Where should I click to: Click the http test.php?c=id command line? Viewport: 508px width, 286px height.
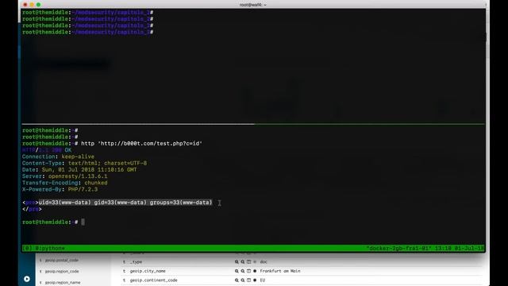tap(141, 143)
